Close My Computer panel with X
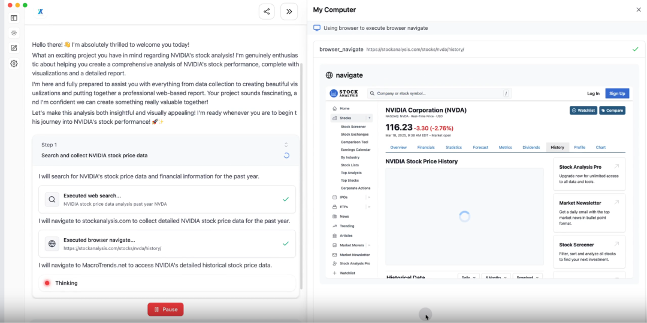 [639, 10]
